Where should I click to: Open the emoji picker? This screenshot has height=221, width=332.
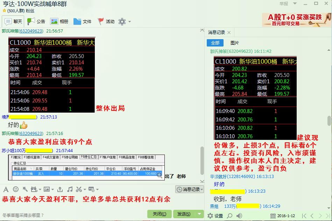pos(15,190)
